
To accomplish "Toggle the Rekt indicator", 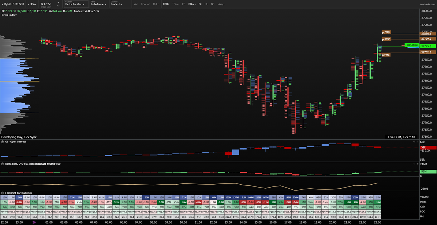I will coord(156,4).
